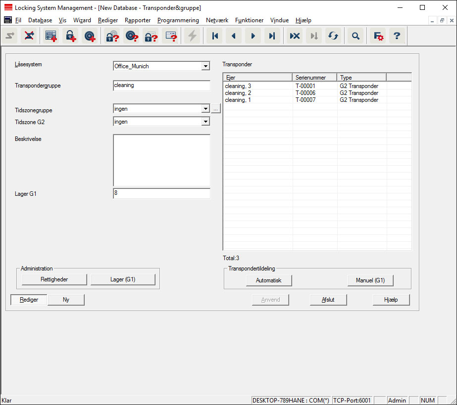Go to the next record arrow
457x405 pixels.
tap(253, 36)
